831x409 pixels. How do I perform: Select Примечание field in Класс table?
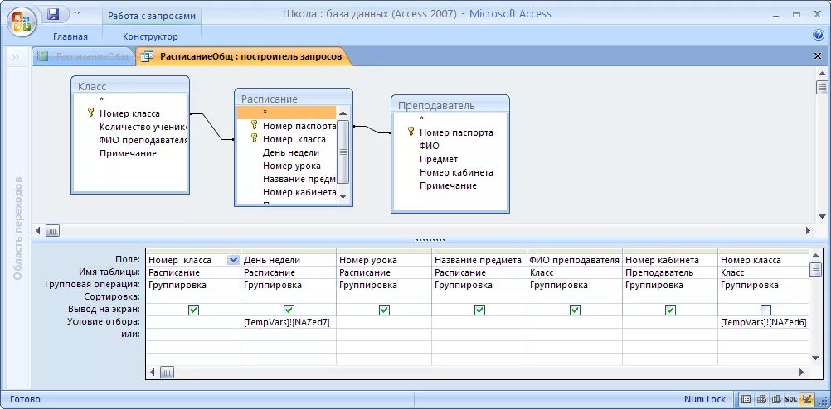[x=129, y=153]
